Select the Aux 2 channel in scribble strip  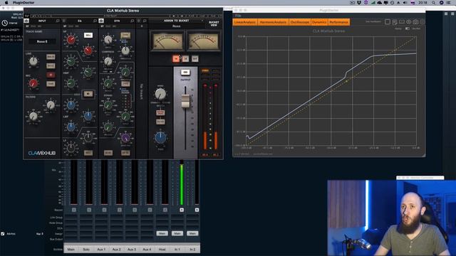click(117, 250)
